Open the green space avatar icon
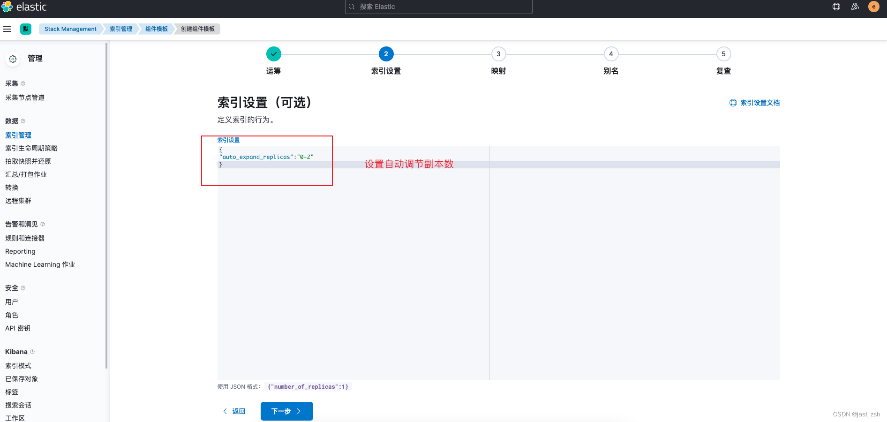Image resolution: width=887 pixels, height=422 pixels. (26, 29)
